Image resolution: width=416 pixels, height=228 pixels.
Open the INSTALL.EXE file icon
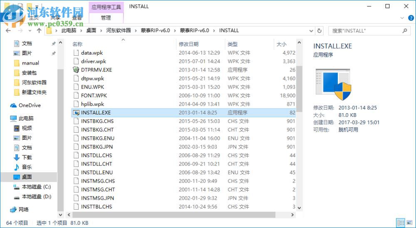pos(76,113)
